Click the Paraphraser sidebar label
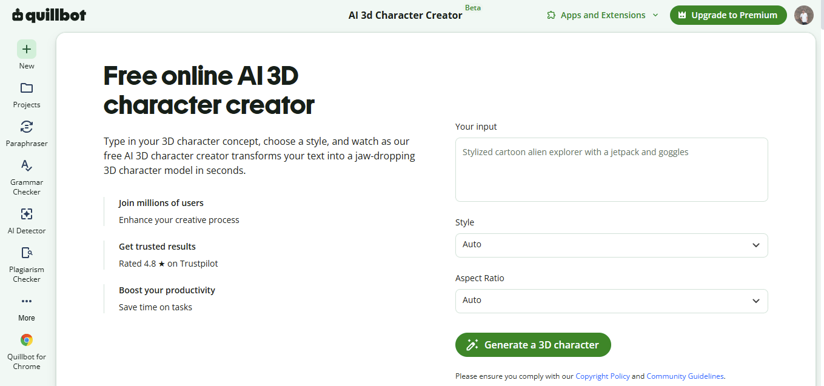The height and width of the screenshot is (386, 824). [27, 144]
